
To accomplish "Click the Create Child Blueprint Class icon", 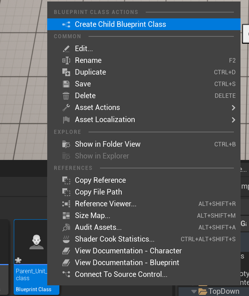I will pyautogui.click(x=66, y=25).
